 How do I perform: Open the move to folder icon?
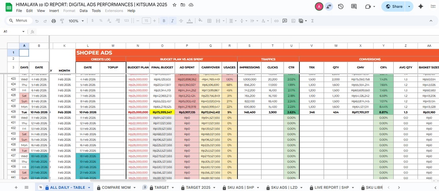point(183,5)
